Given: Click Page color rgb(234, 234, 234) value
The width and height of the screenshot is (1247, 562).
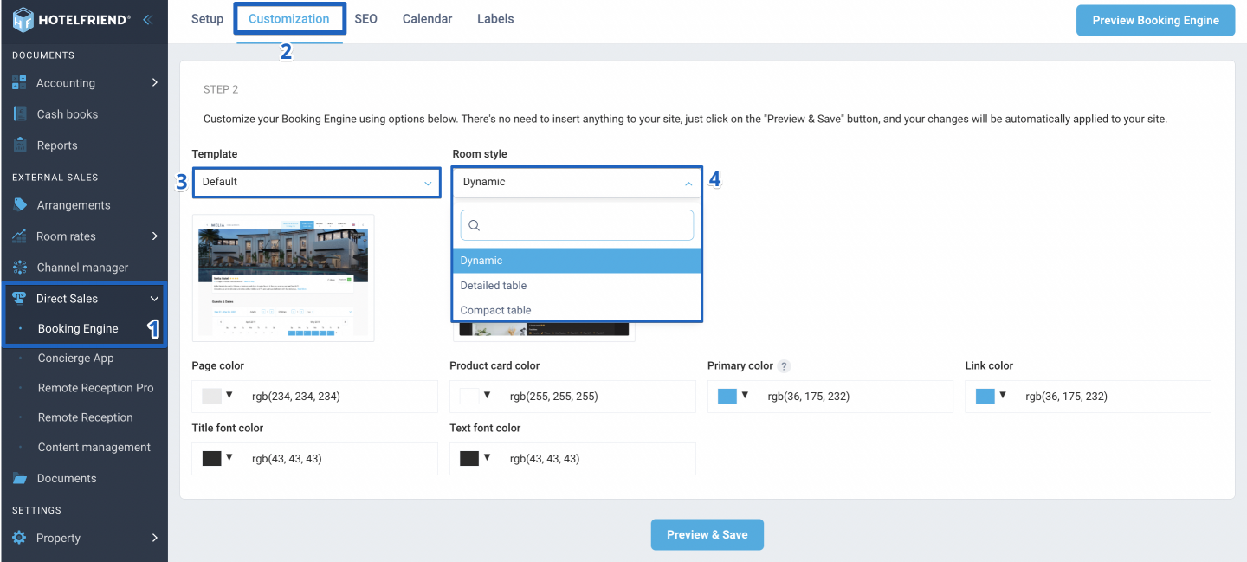Looking at the screenshot, I should (295, 397).
